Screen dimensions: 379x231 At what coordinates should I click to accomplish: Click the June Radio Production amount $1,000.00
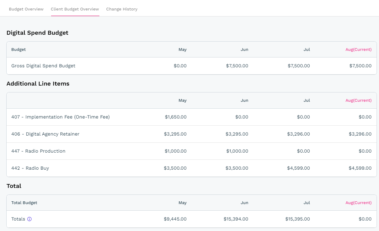237,151
